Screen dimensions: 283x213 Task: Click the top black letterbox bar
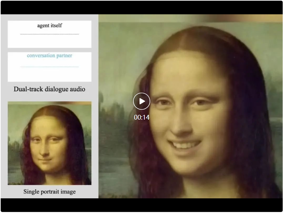[142, 7]
